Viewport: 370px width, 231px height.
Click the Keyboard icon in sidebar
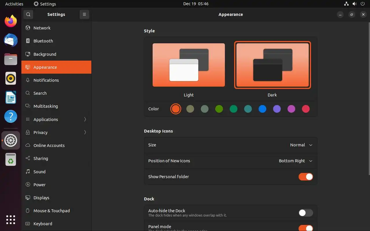(x=28, y=223)
